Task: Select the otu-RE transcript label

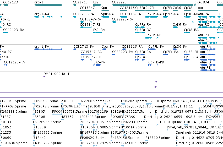Action: 203,40
